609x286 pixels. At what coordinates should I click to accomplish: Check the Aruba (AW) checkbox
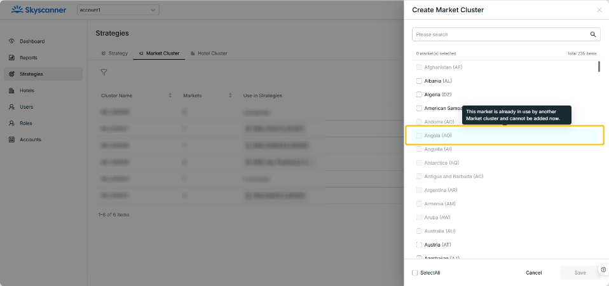419,217
